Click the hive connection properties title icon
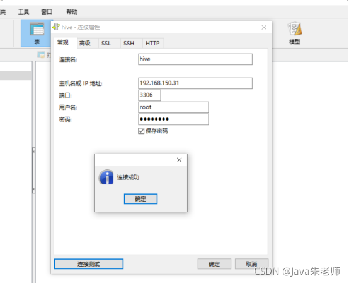349x283 pixels. click(56, 27)
